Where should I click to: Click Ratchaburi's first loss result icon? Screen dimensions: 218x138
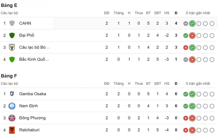coord(186,130)
